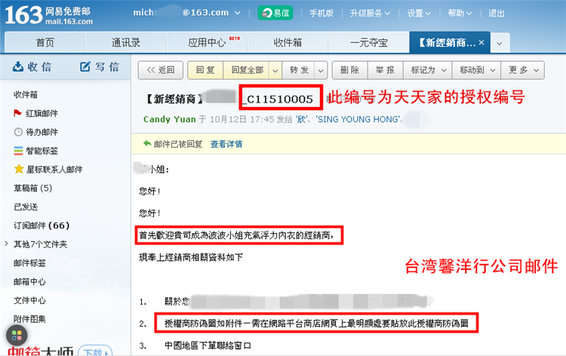Click recipient '欣' in the header
Screen dimensions: 566x356
pos(301,119)
